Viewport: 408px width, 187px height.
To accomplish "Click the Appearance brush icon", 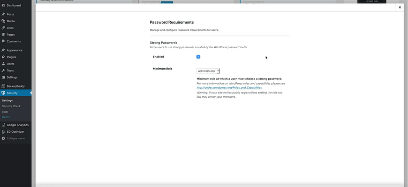I will coord(3,50).
